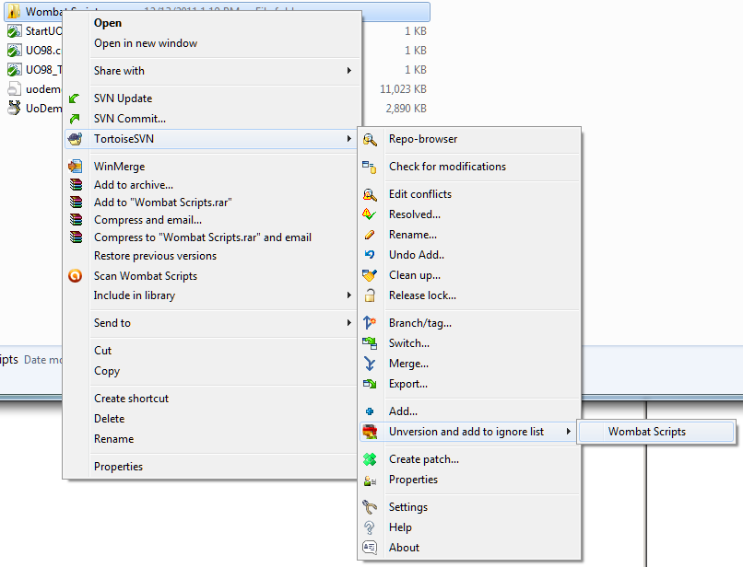This screenshot has height=567, width=743.
Task: Choose SVN Commit... from context menu
Action: 129,119
